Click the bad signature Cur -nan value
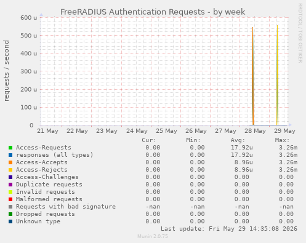 [x=153, y=207]
